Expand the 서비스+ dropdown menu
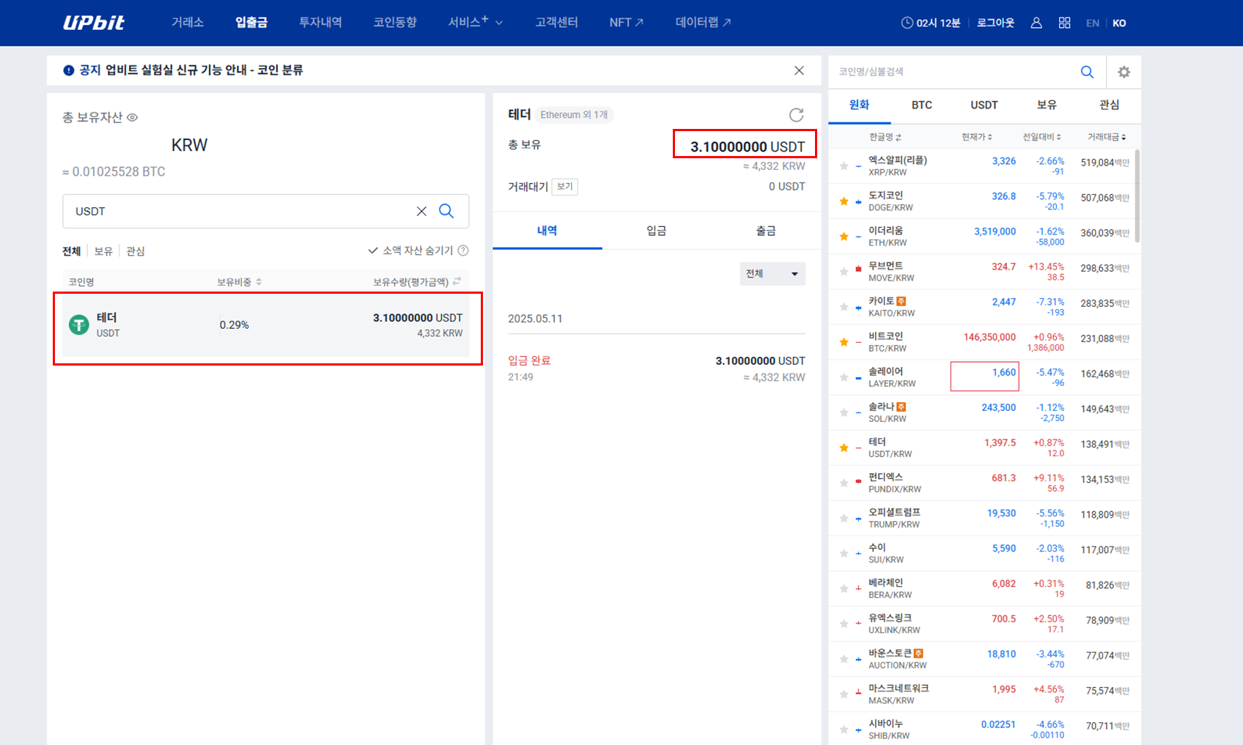1243x745 pixels. (x=476, y=22)
